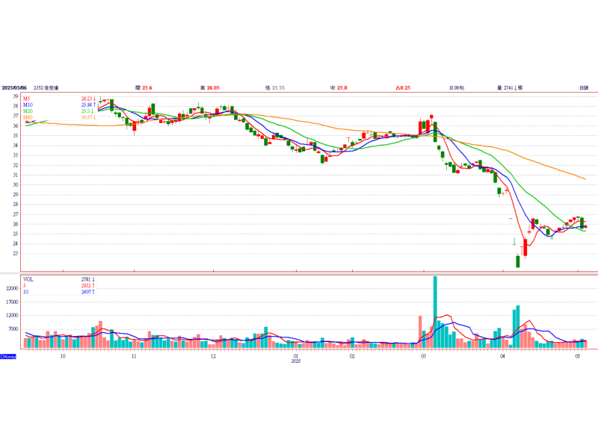The image size is (598, 448).
Task: Click the closing price 25.8 value
Action: coord(342,87)
